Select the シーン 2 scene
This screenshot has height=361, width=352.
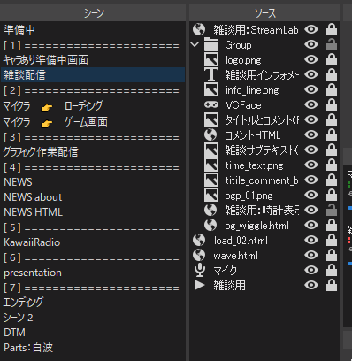[x=93, y=318]
